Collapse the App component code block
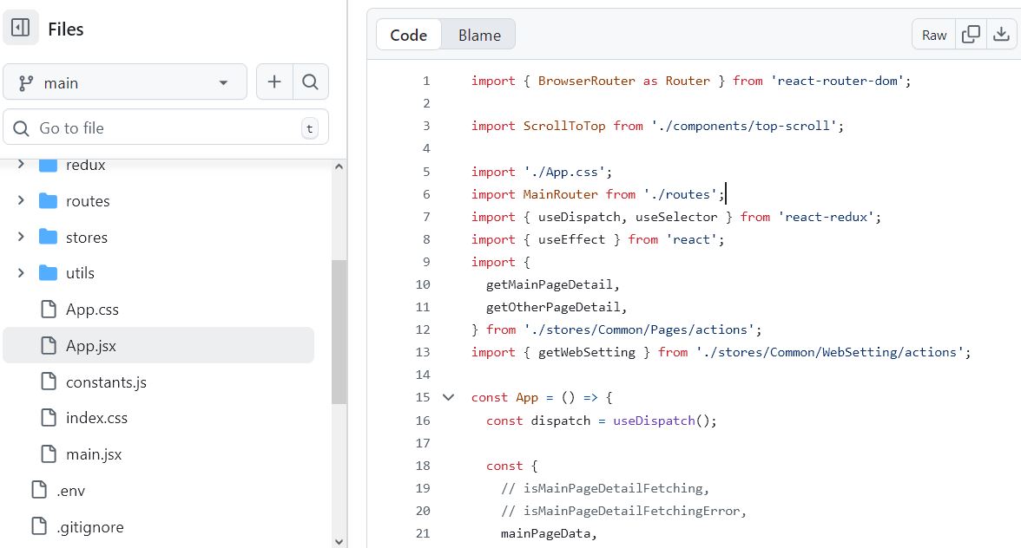 (448, 397)
